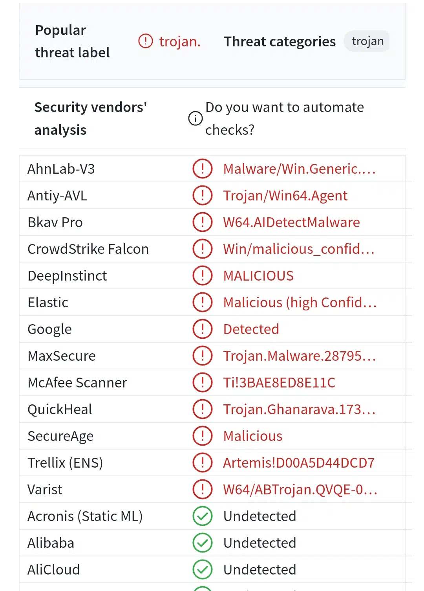424x591 pixels.
Task: Click Varist red alert icon
Action: pos(203,489)
